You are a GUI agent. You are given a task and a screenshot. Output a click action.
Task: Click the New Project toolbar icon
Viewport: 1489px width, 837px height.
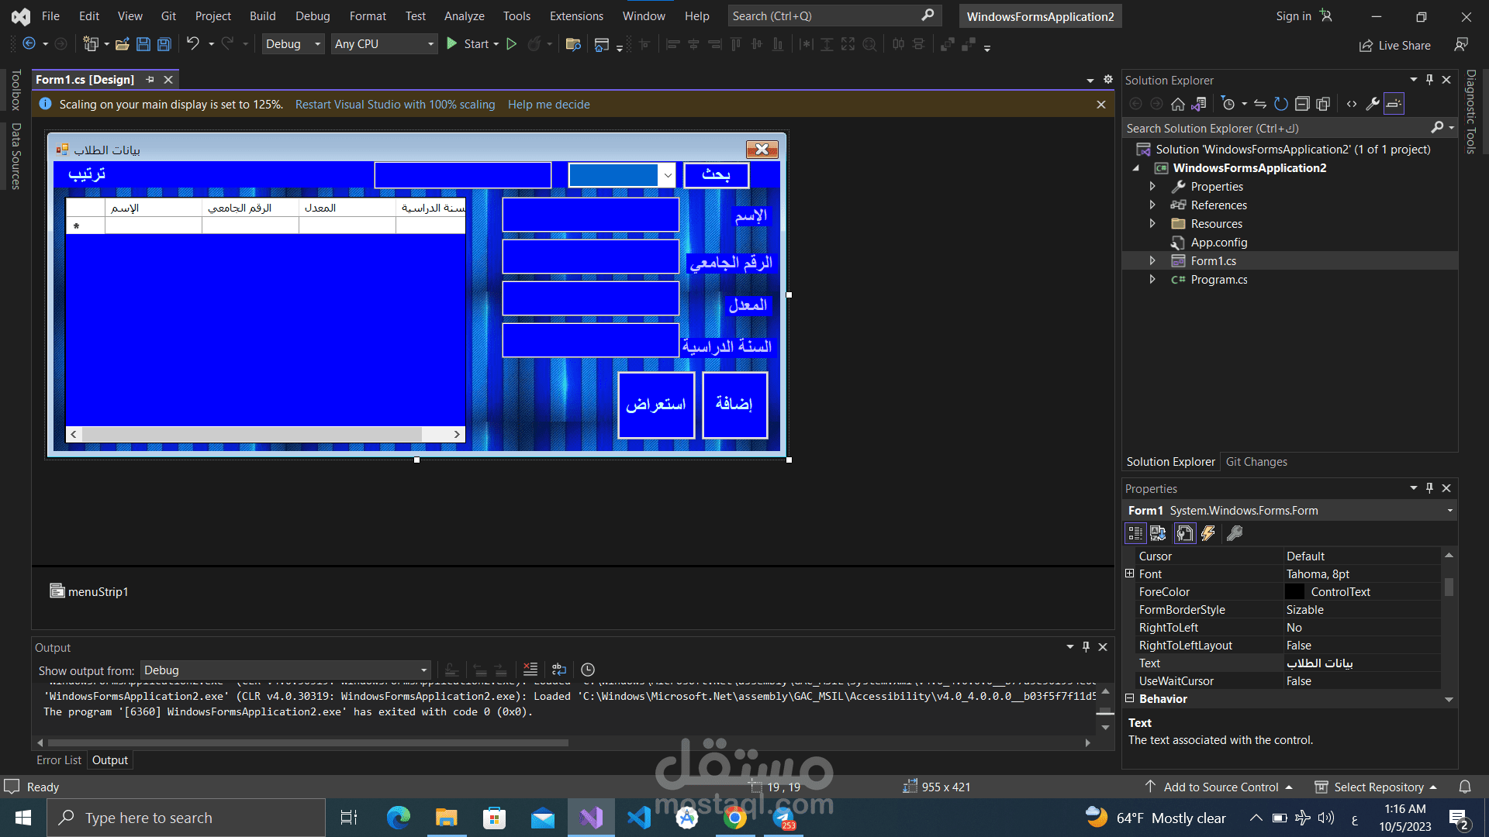coord(91,44)
